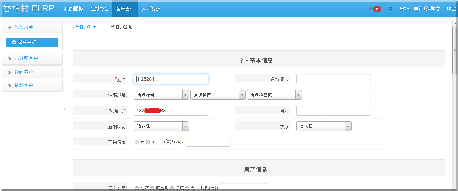
Task: Open the 请选择县或区 district dropdown
Action: (274, 95)
